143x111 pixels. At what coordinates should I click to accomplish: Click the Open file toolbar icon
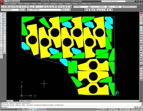click(x=5, y=7)
